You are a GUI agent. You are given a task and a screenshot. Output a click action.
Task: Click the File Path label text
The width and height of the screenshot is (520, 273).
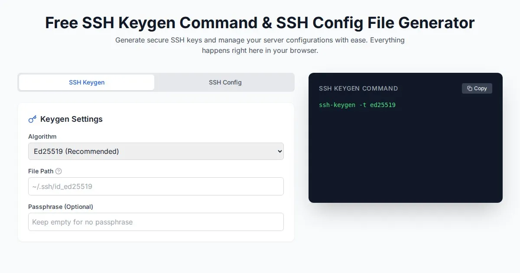pos(41,171)
